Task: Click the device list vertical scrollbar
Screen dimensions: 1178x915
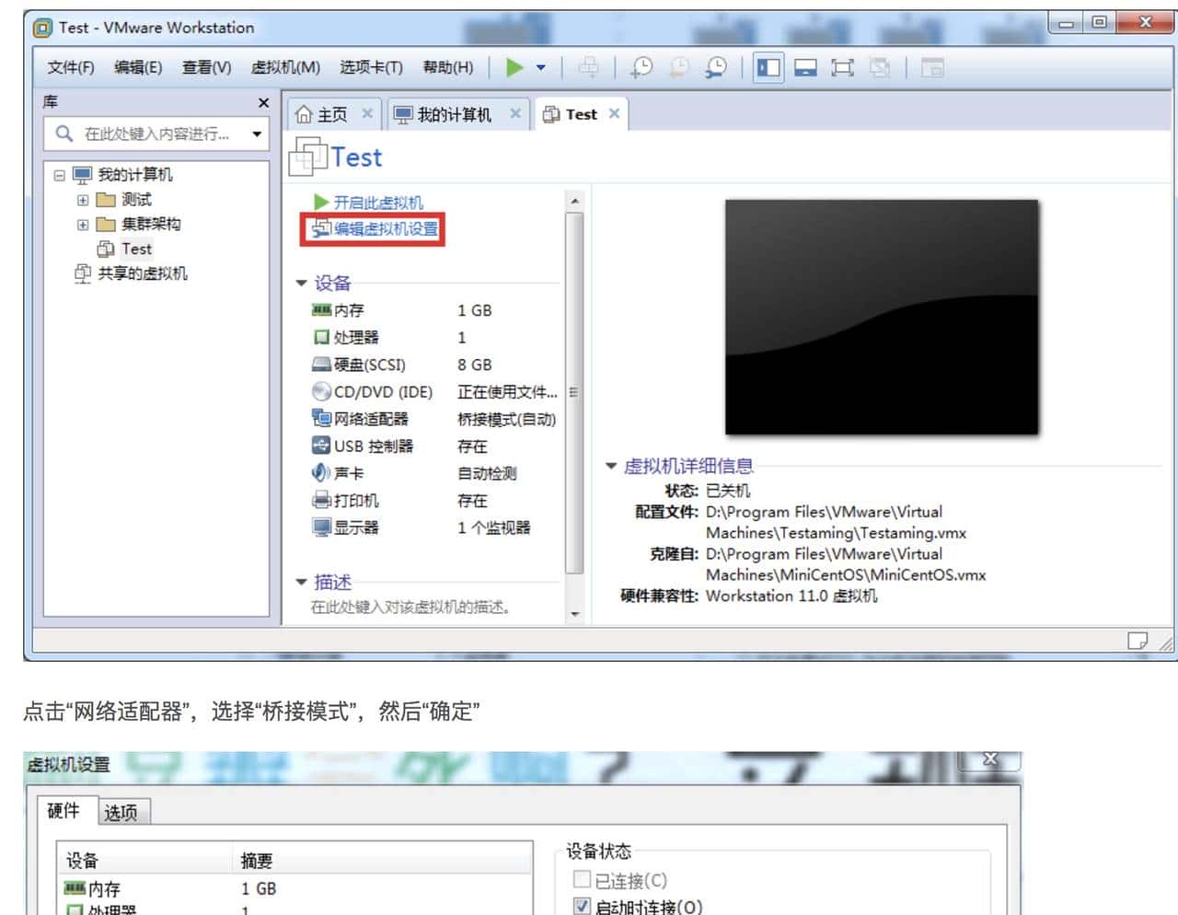Action: click(574, 396)
